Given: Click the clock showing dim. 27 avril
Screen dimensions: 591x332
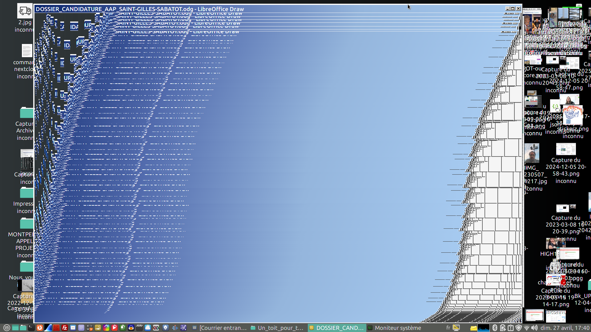Looking at the screenshot, I should [565, 328].
